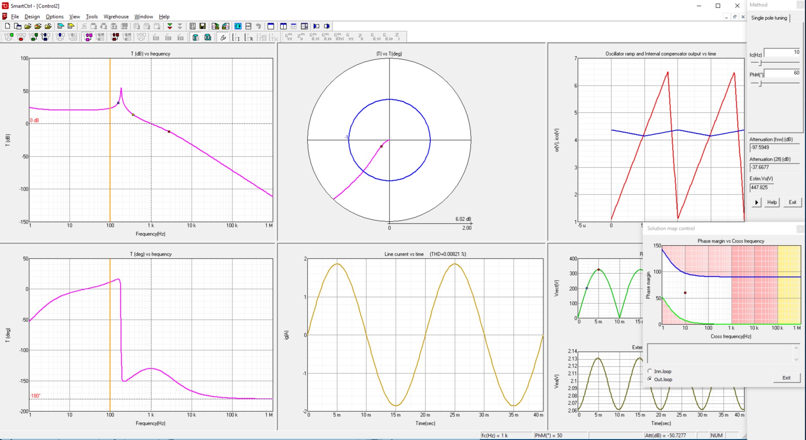Open the Design menu
The image size is (806, 440).
(32, 16)
